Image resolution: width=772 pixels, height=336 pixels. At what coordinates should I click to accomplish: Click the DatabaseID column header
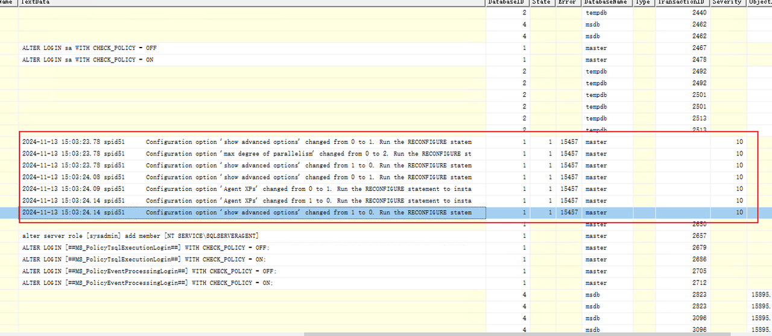[507, 2]
